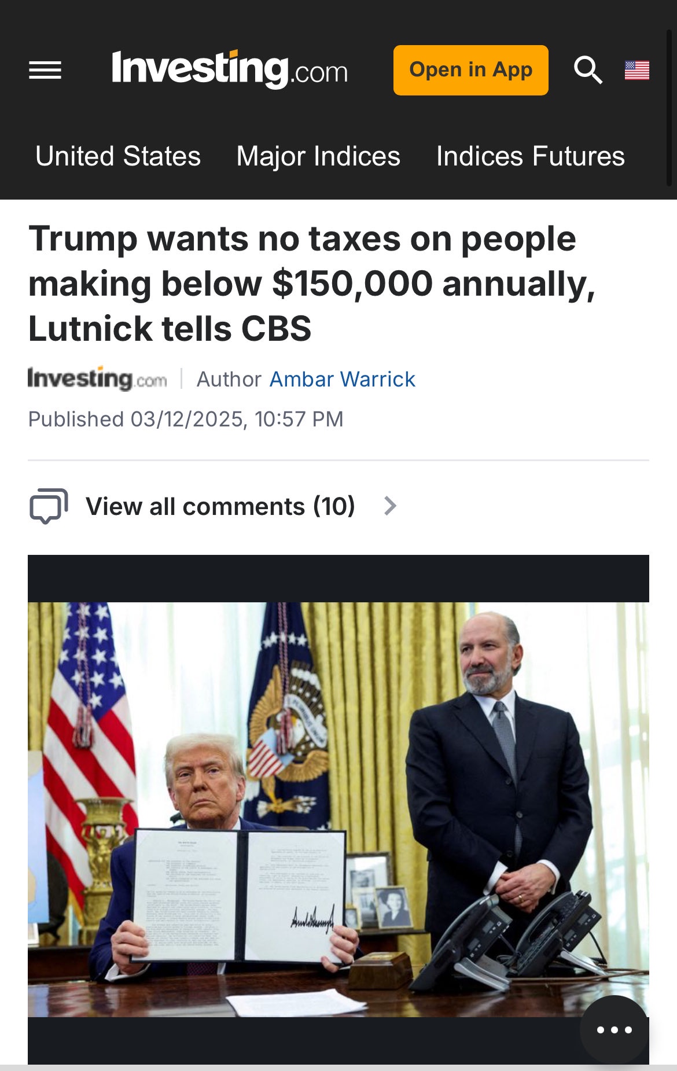677x1071 pixels.
Task: Tap the article photo of the Oval Office
Action: (x=338, y=809)
